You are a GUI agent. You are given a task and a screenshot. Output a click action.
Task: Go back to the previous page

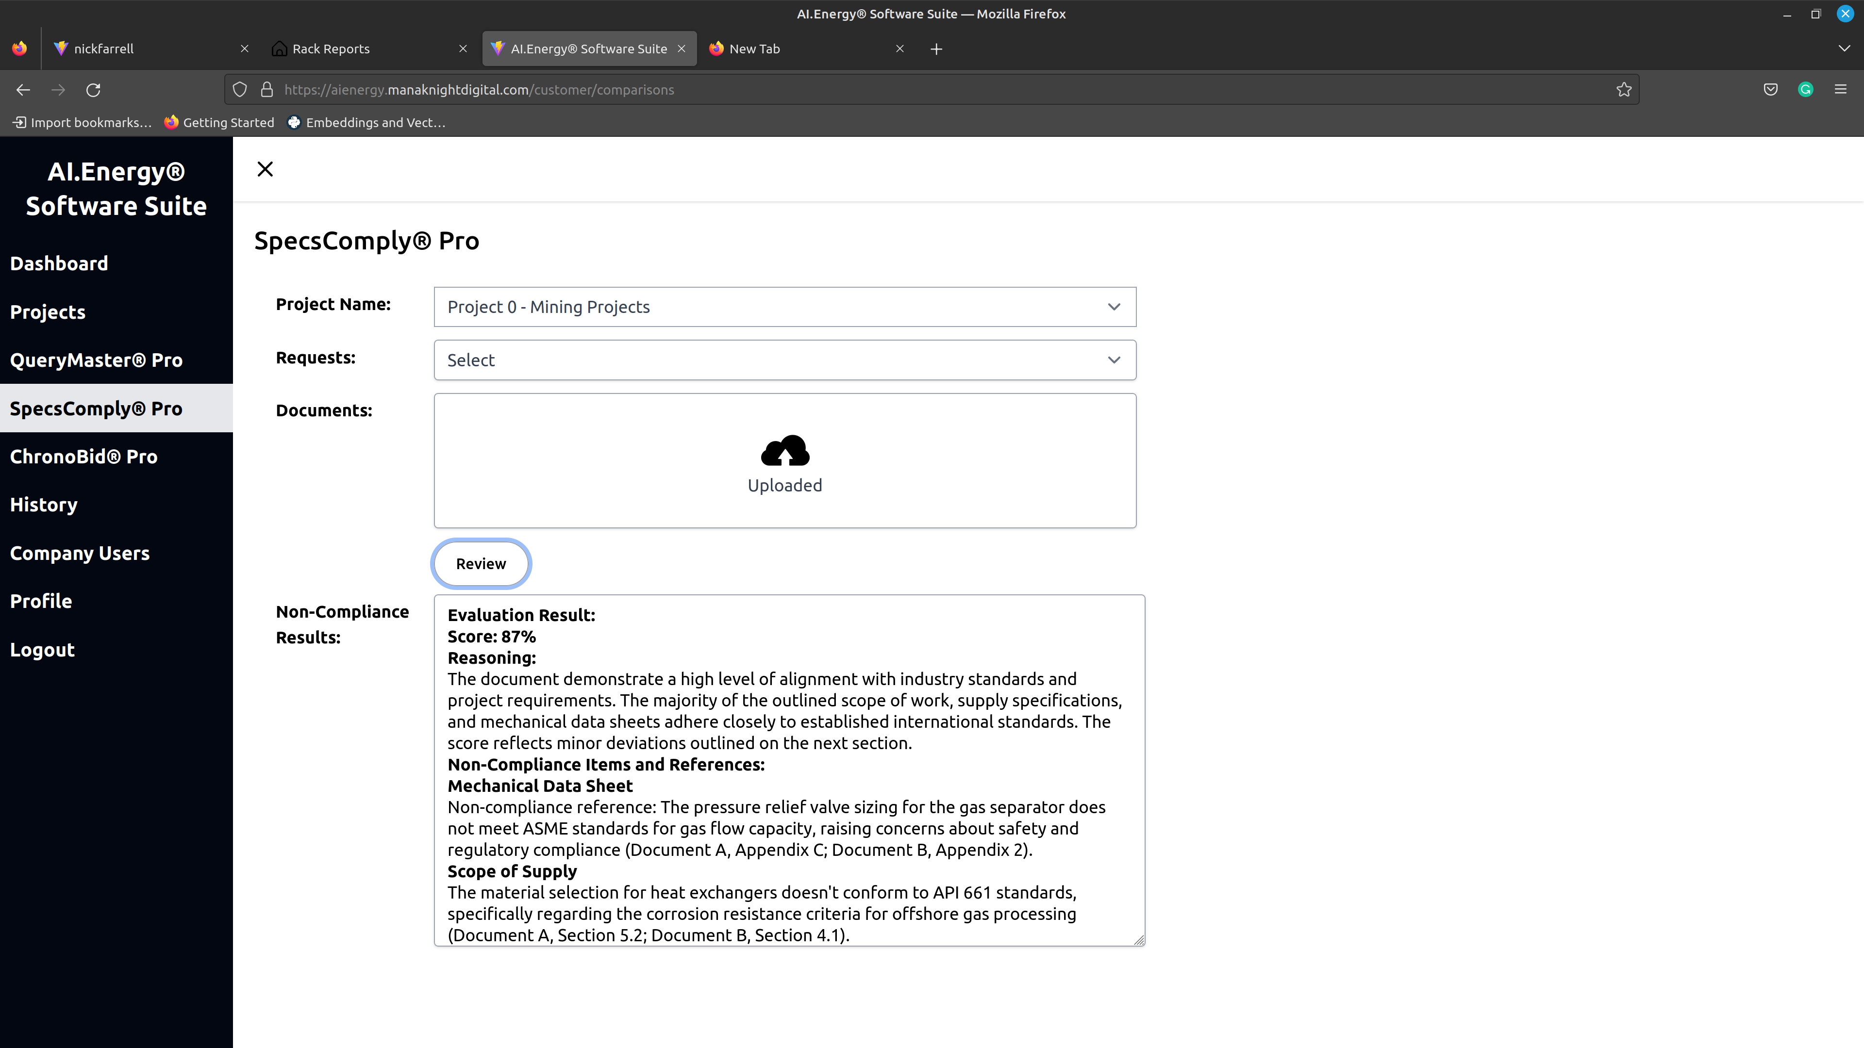[23, 90]
